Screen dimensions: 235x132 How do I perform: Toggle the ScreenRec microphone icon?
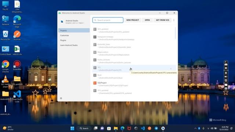point(226,73)
